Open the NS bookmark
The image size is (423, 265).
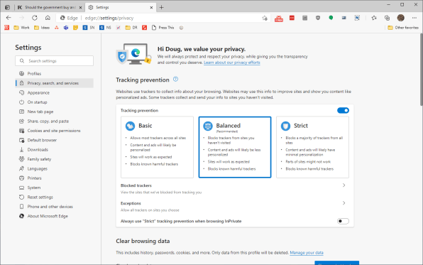coord(105,28)
